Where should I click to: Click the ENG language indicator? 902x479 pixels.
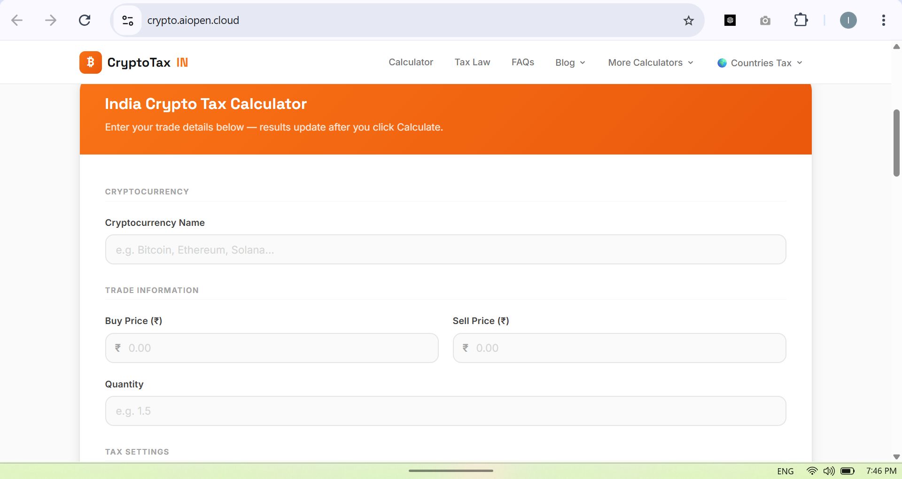tap(785, 471)
